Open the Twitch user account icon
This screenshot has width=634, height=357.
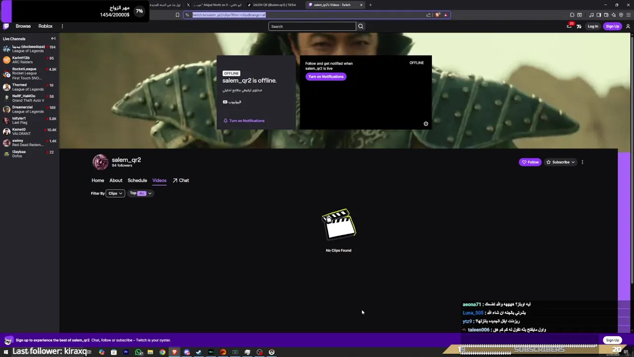pos(628,26)
